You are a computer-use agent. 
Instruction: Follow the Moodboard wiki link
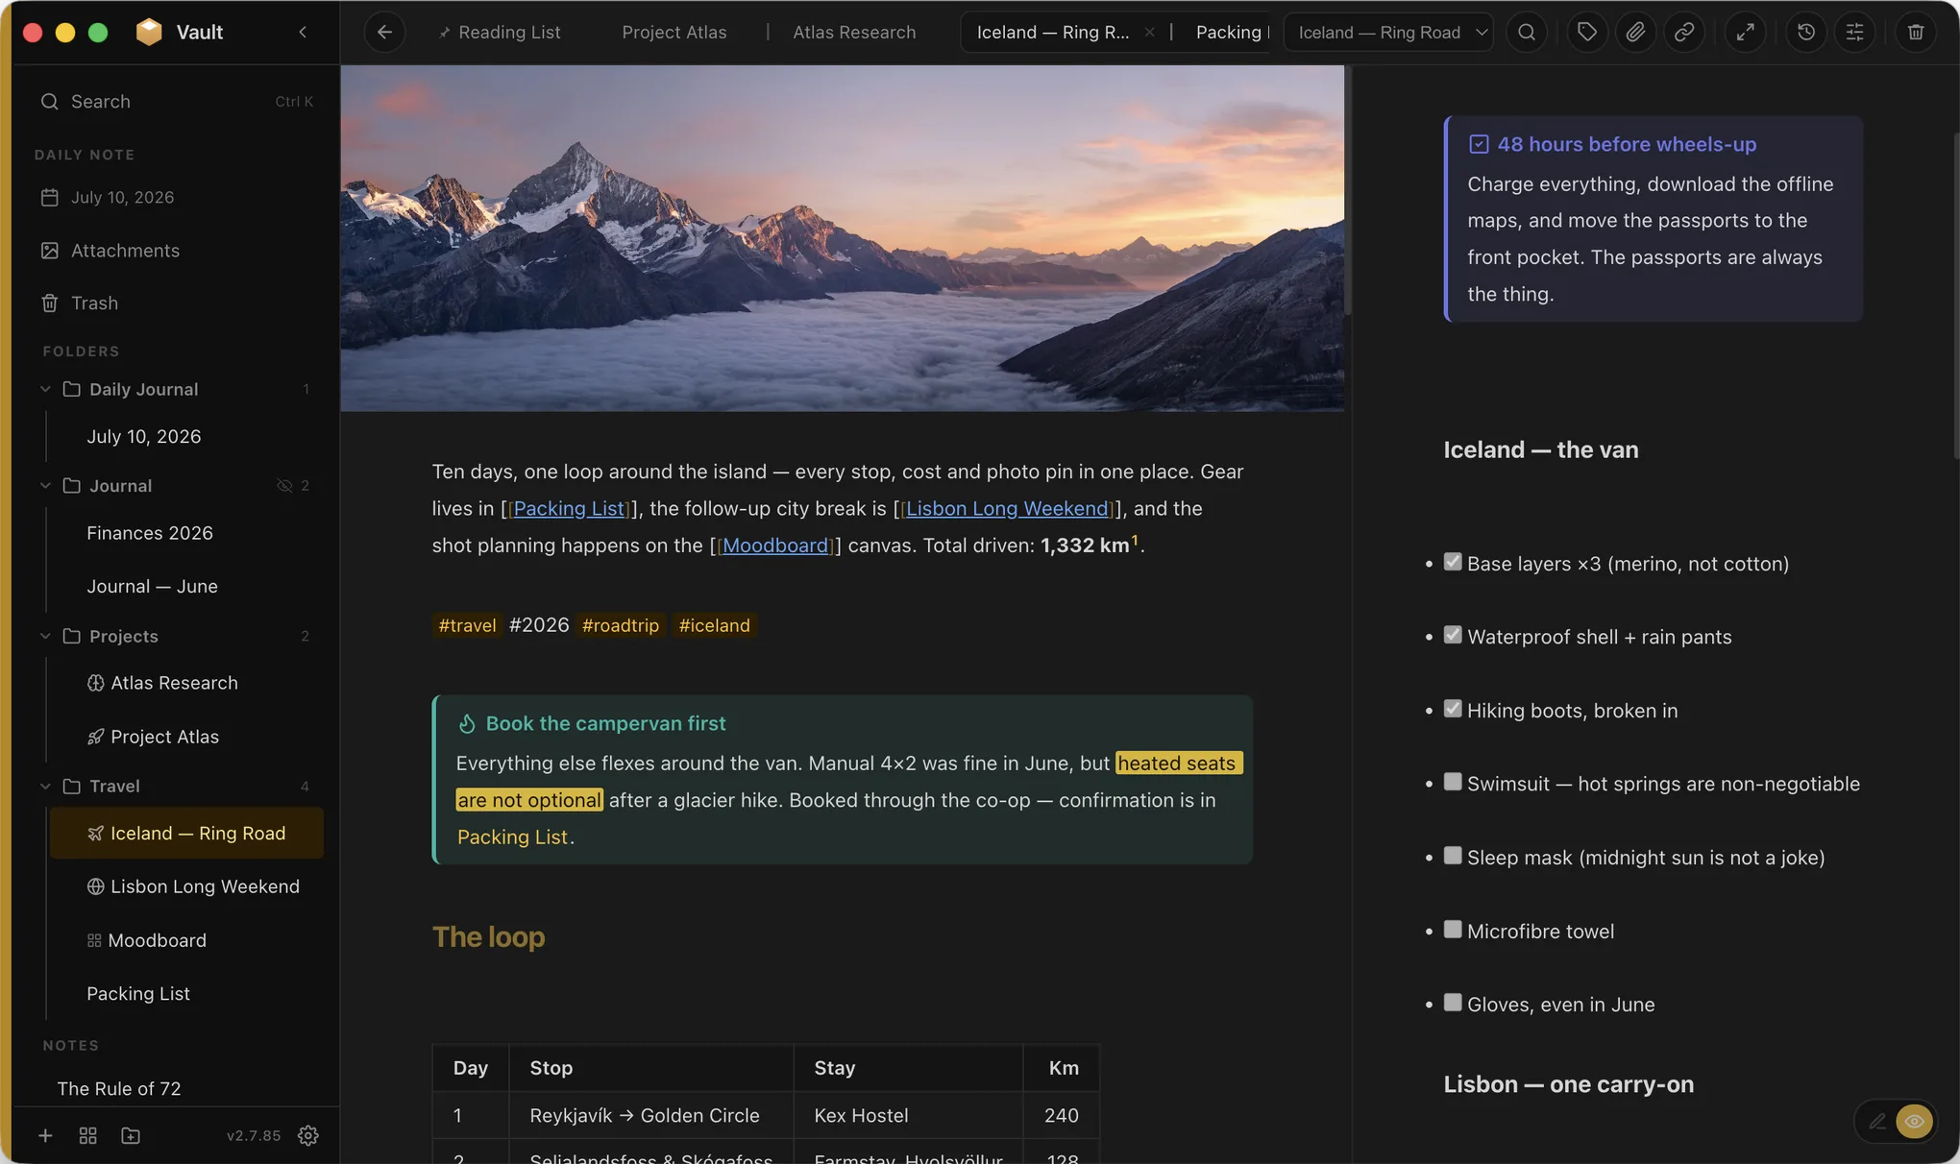click(775, 545)
